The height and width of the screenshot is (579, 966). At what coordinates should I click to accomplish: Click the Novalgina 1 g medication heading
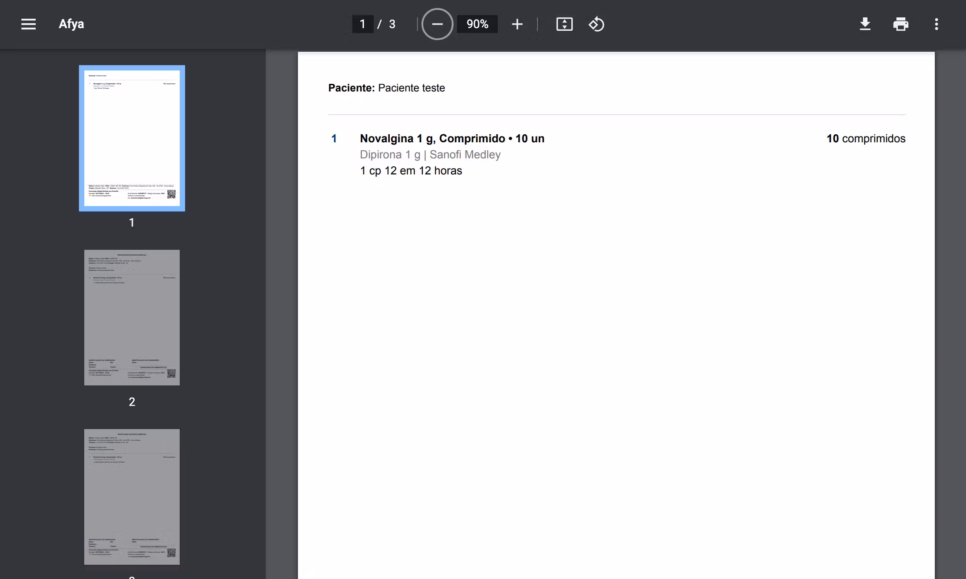452,139
